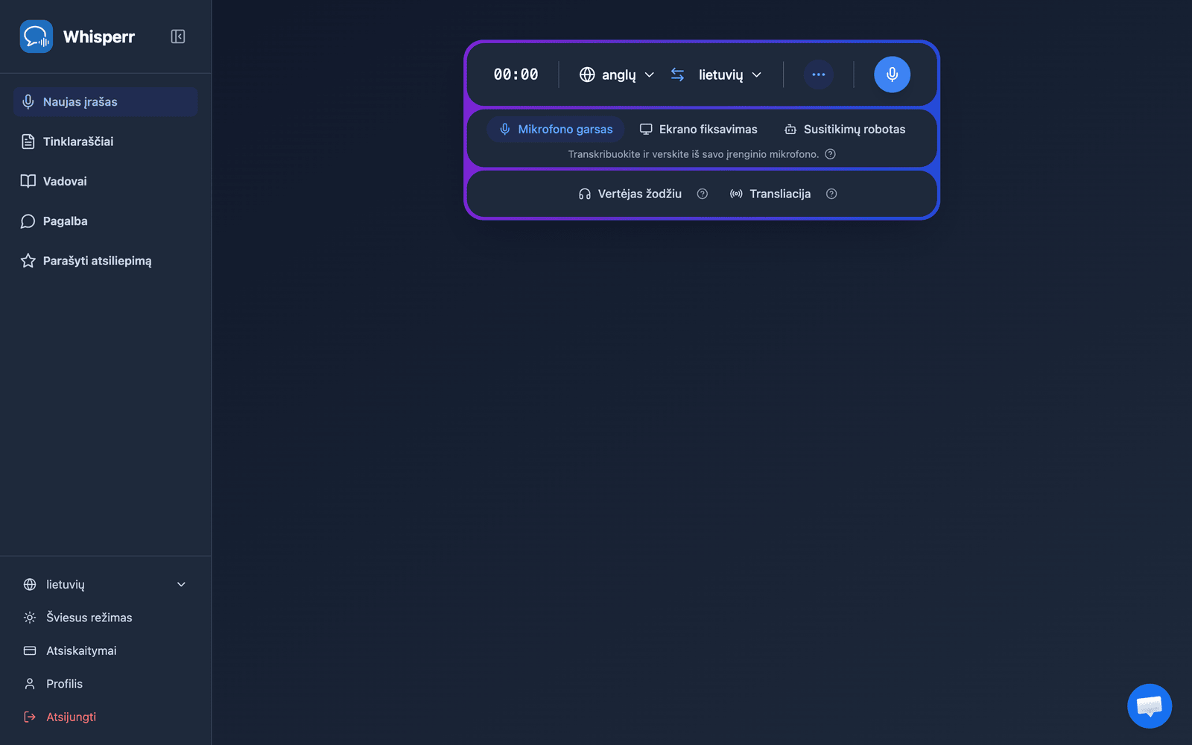Open the chat support bubble
The image size is (1192, 745).
[x=1150, y=706]
